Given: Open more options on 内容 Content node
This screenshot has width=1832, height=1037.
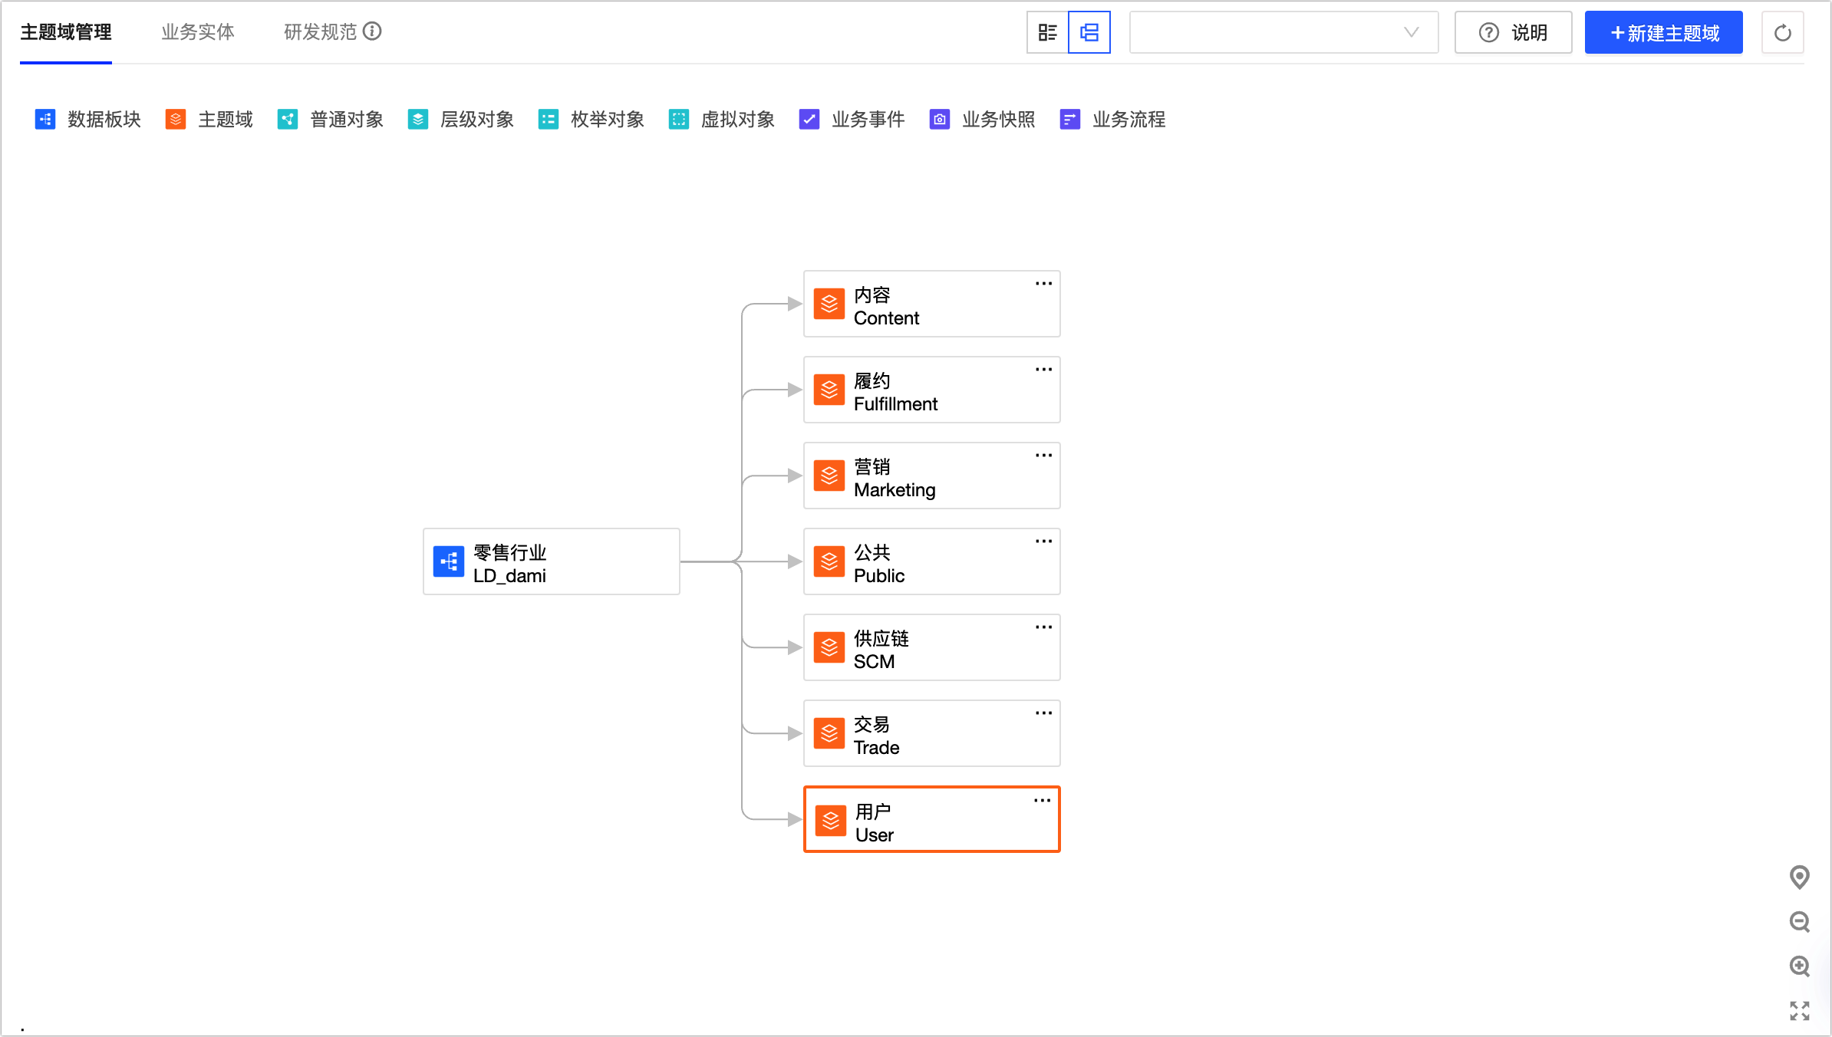Looking at the screenshot, I should pos(1043,284).
